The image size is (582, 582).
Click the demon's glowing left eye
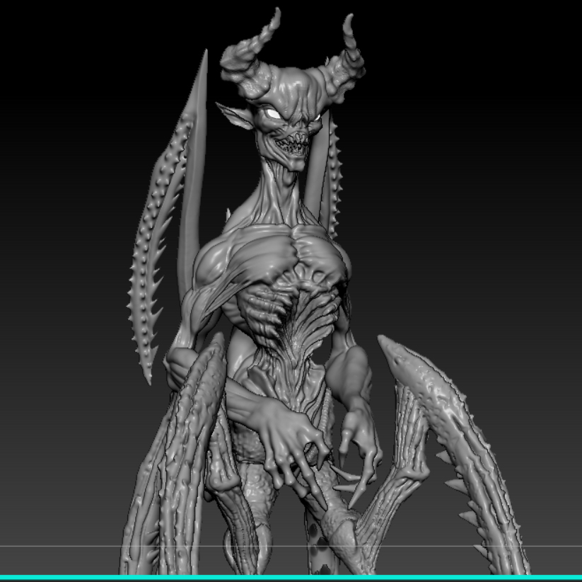274,113
